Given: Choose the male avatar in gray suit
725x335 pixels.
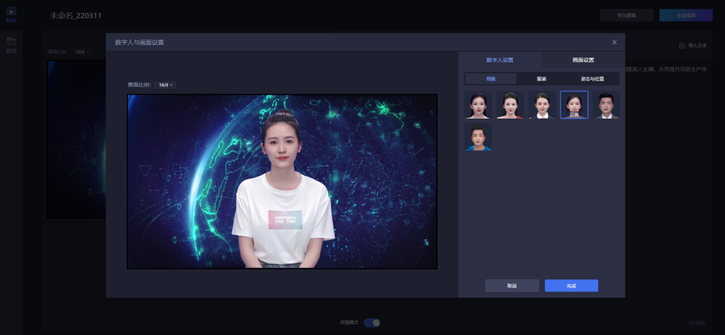Looking at the screenshot, I should 606,105.
